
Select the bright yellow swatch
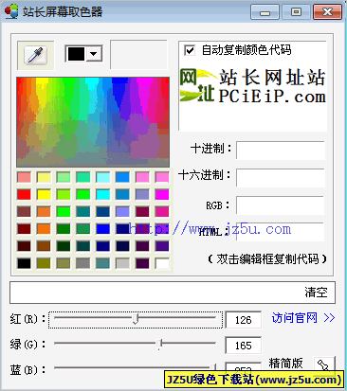44,194
